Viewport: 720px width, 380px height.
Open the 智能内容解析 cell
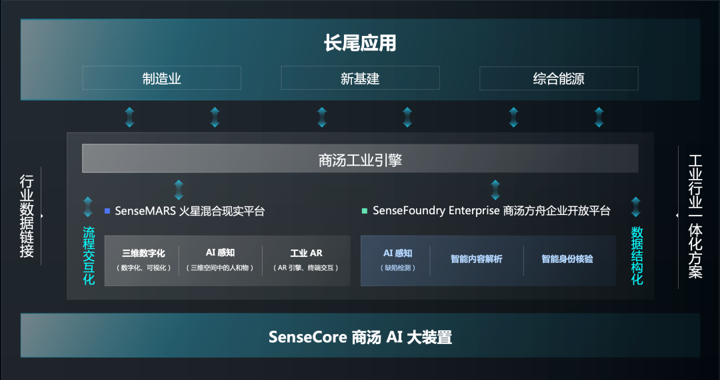477,260
